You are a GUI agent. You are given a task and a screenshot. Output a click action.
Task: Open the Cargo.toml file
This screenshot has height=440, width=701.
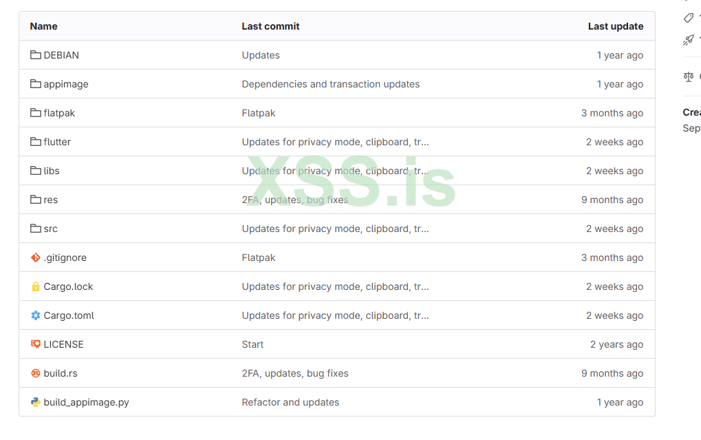tap(69, 315)
